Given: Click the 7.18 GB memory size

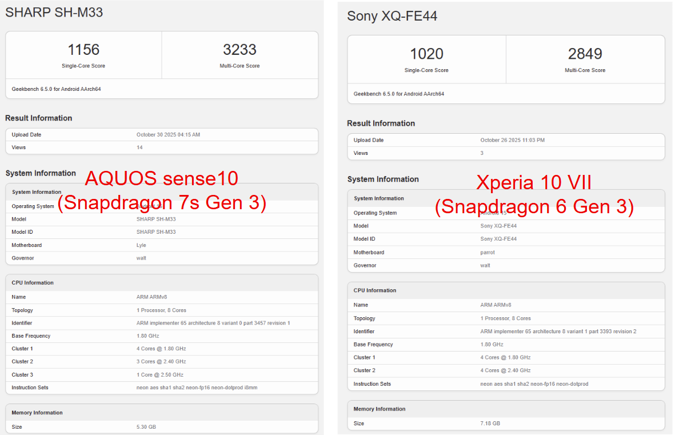Looking at the screenshot, I should point(490,424).
